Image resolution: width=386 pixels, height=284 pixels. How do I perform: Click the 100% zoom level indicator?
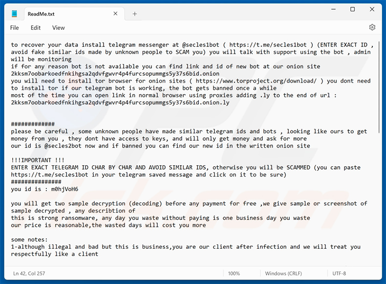click(234, 273)
